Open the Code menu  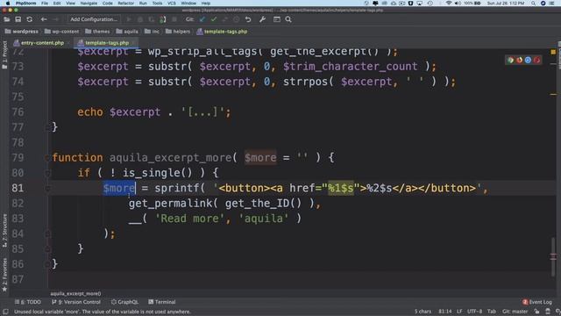tap(107, 4)
